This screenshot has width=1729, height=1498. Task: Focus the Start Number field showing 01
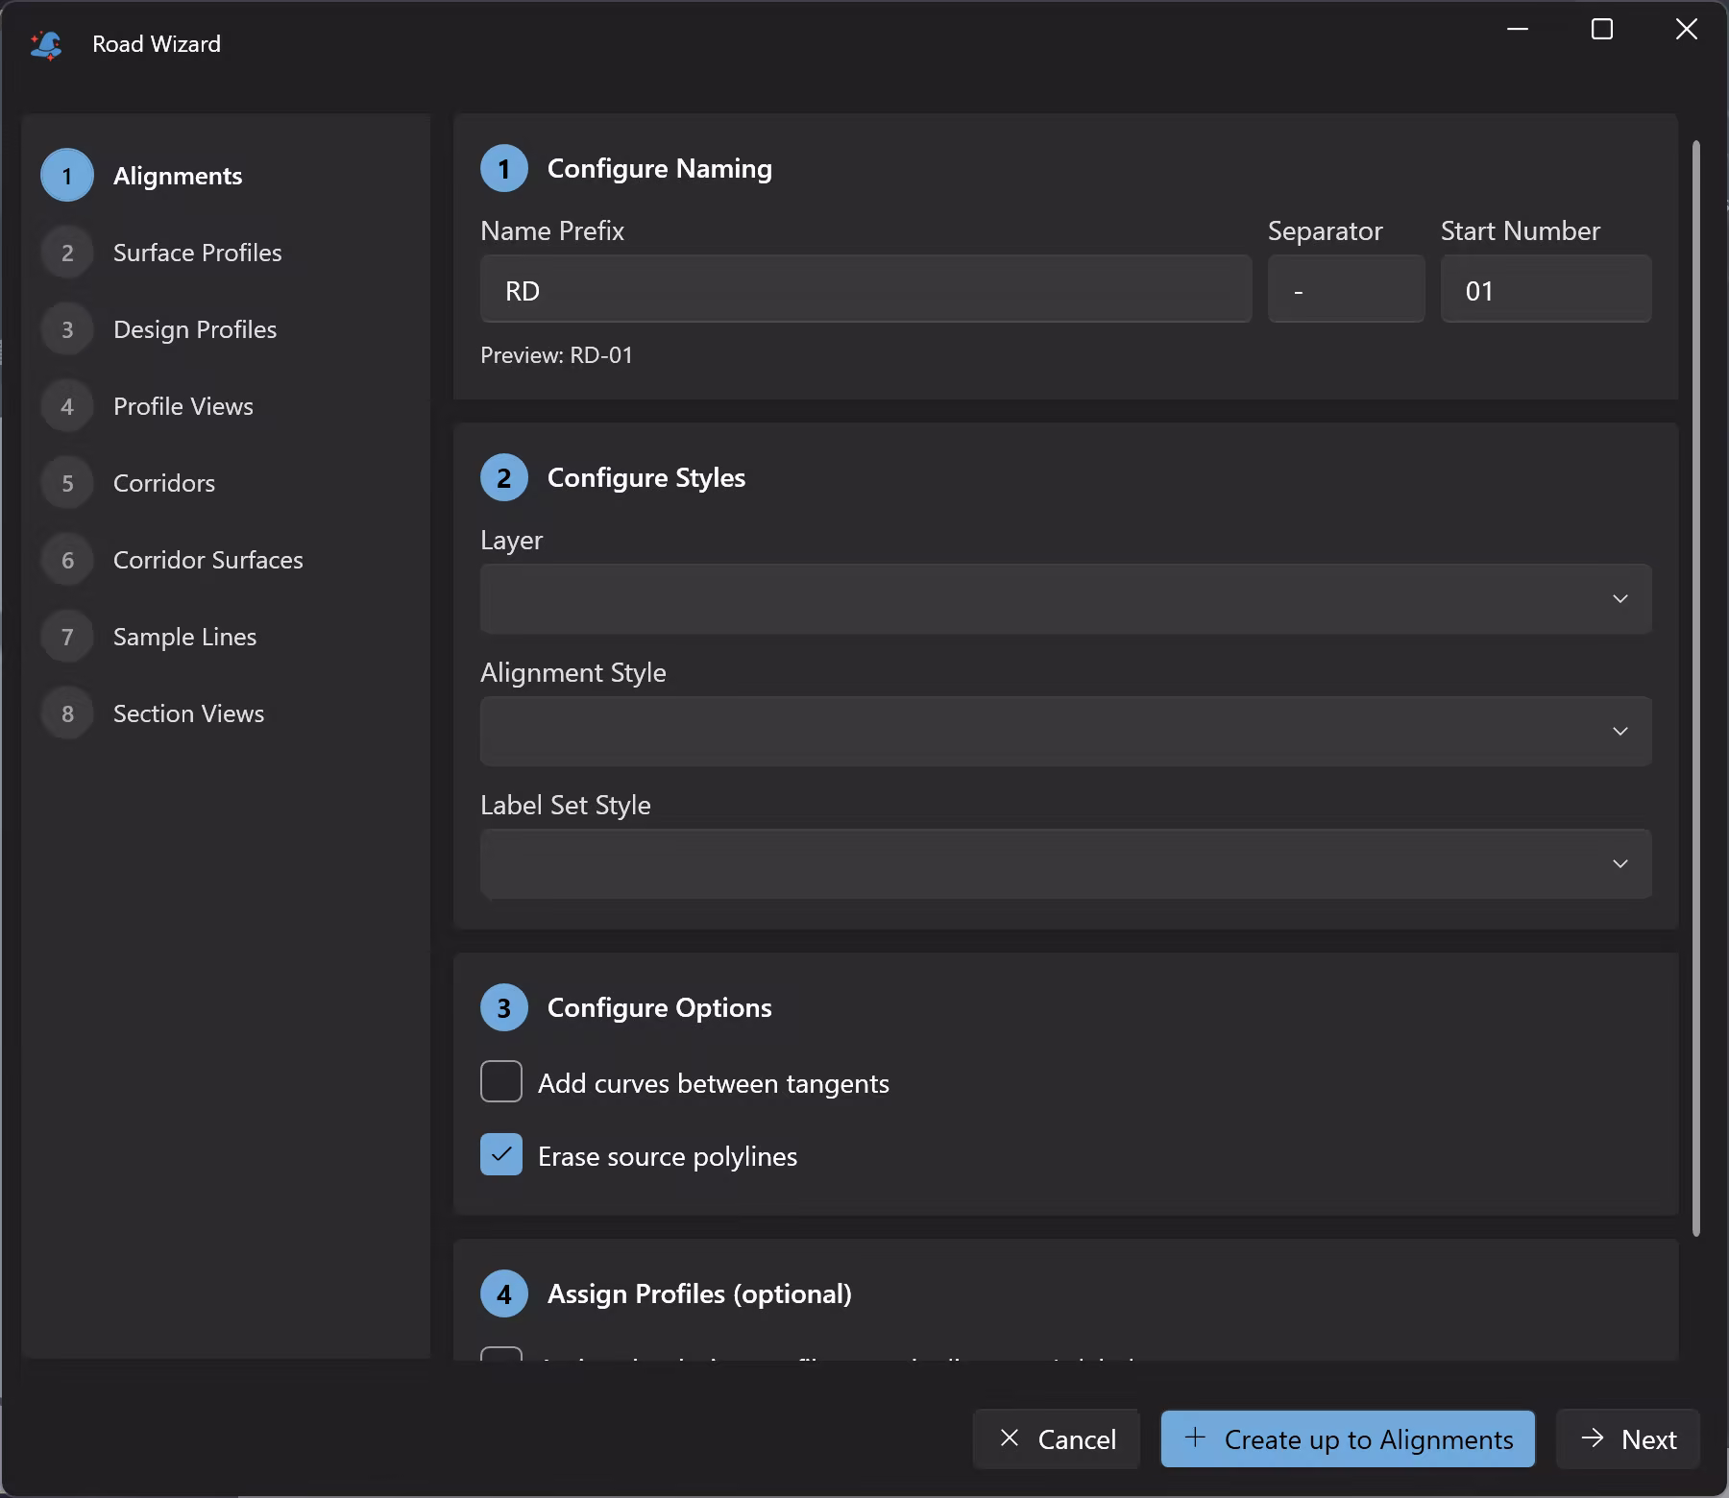(x=1546, y=289)
